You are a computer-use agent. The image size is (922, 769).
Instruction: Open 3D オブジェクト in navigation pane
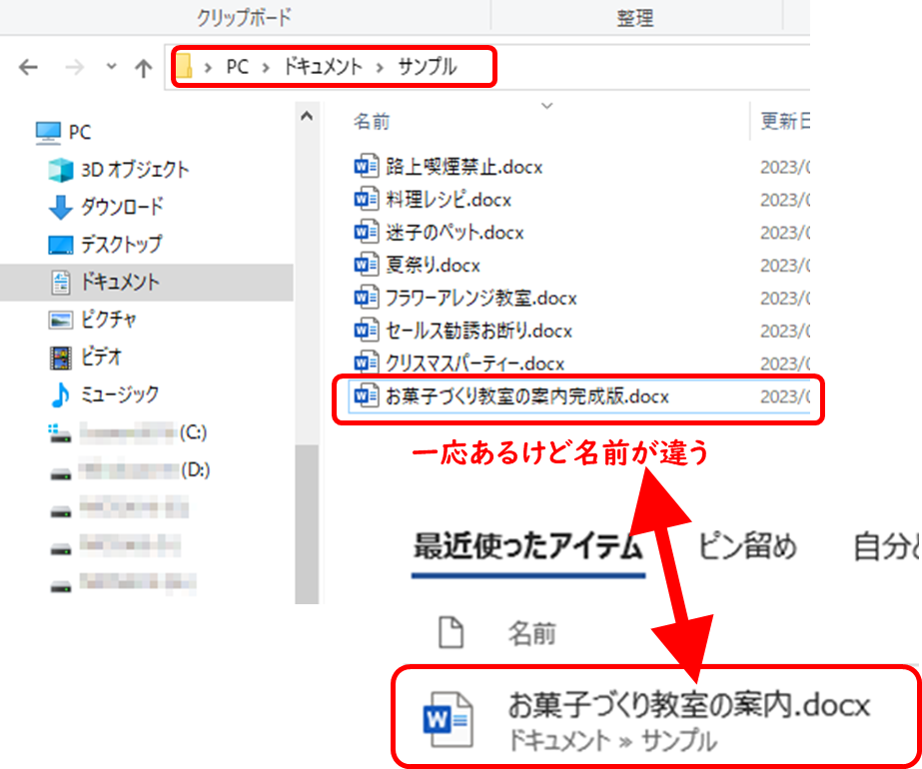point(135,170)
